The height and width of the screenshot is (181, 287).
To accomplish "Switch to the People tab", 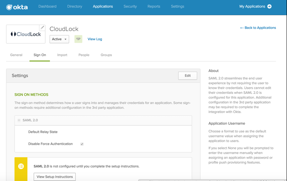I will (84, 55).
